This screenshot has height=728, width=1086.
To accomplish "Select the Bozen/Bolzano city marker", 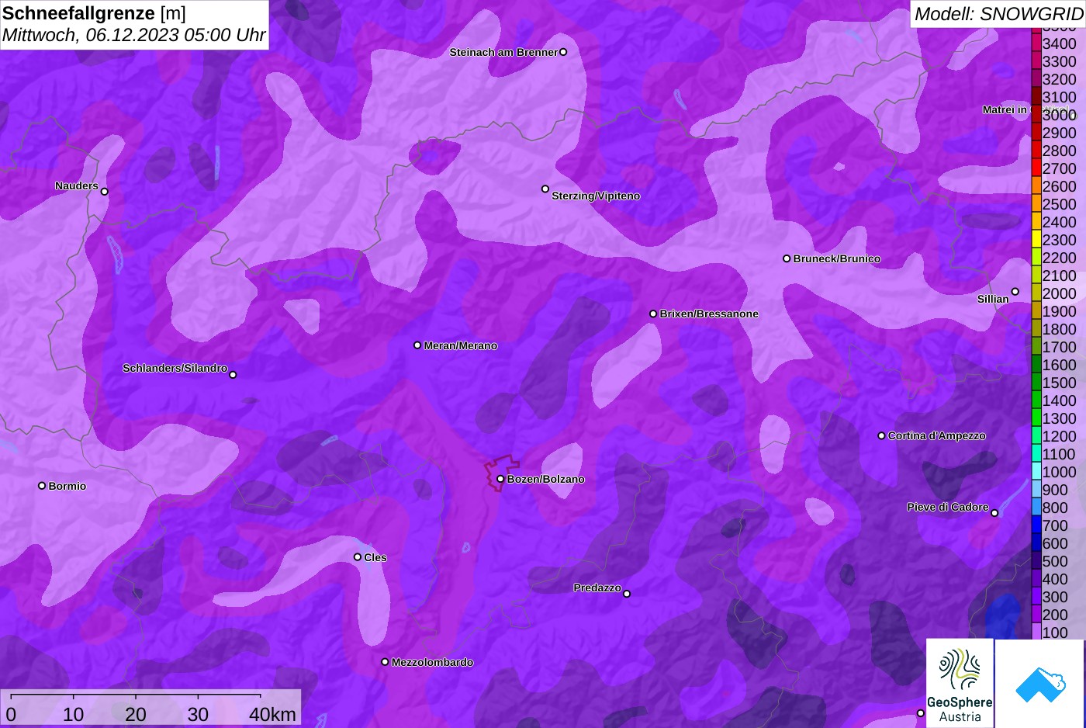I will click(500, 479).
